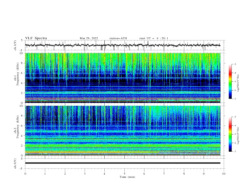Click the "station=ATH" header text
Screen dimensions: 252x195
(118, 38)
